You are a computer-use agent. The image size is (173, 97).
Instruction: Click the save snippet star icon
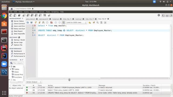[90, 22]
